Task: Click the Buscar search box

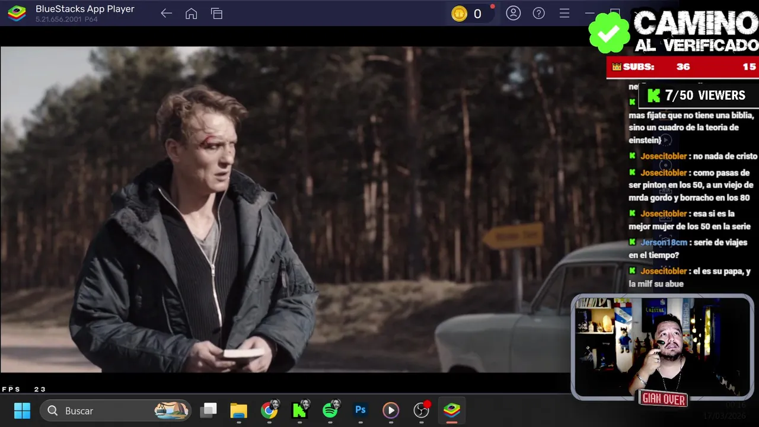Action: click(x=116, y=410)
